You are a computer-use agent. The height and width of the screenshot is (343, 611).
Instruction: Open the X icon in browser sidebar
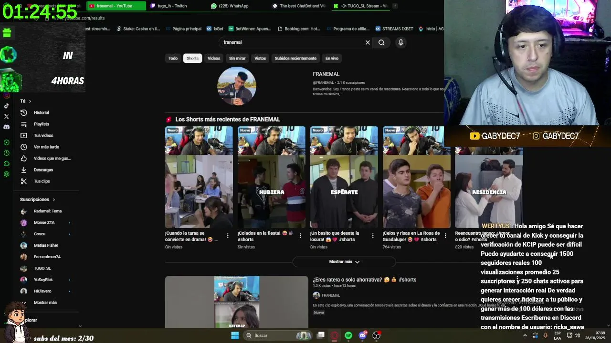pos(6,116)
